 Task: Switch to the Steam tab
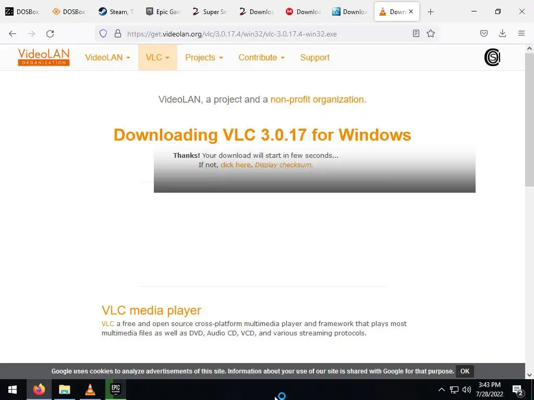point(116,11)
